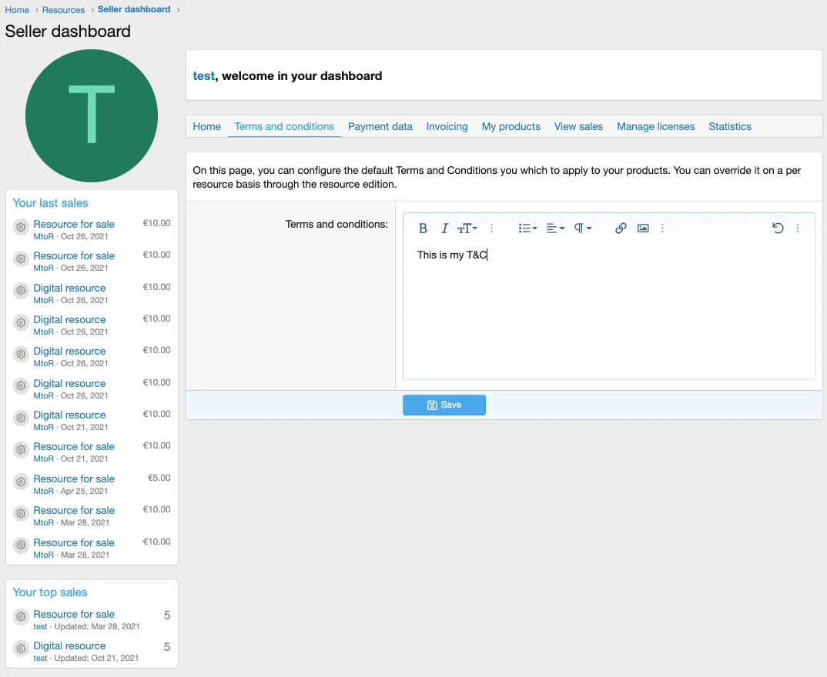Open more insert options menu
The width and height of the screenshot is (827, 677).
(662, 228)
